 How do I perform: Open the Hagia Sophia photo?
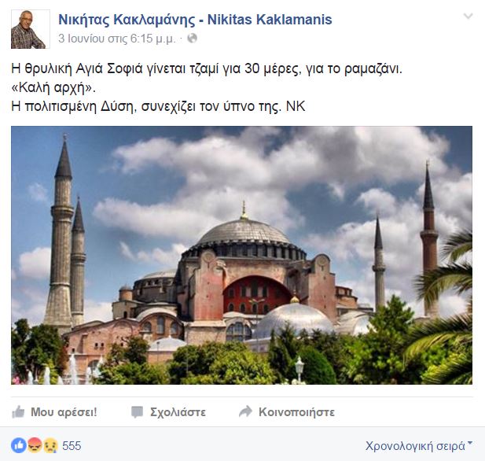pos(241,255)
